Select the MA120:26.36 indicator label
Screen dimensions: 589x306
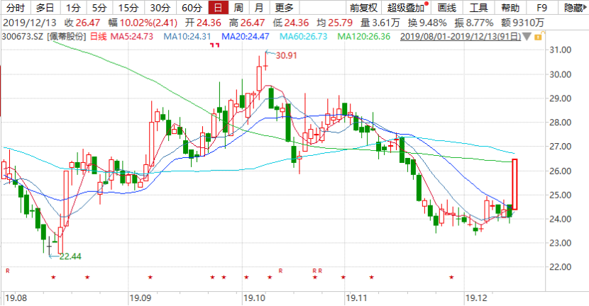click(363, 37)
